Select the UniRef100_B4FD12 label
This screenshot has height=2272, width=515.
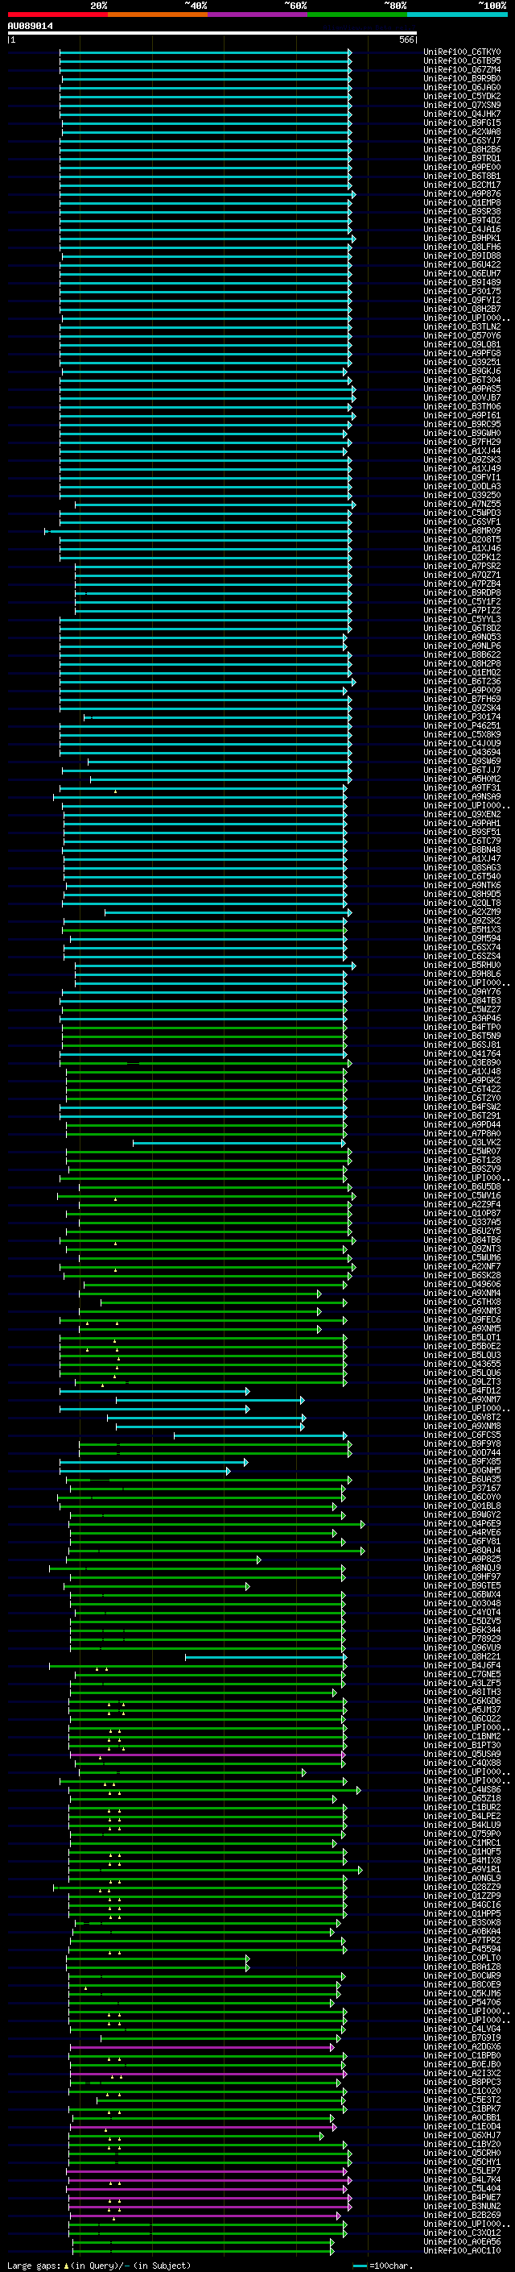[462, 1391]
